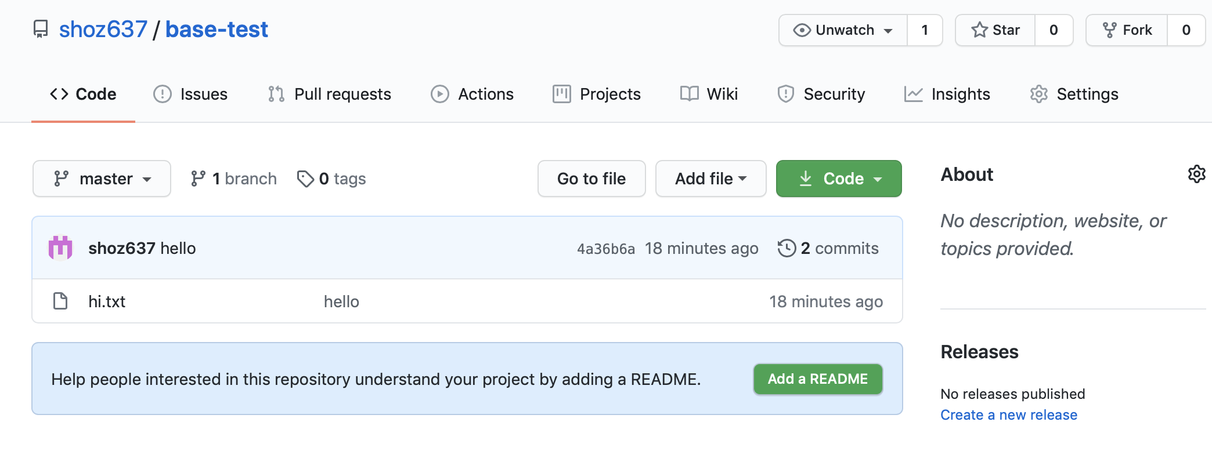Toggle Unwatch for this repository

843,30
